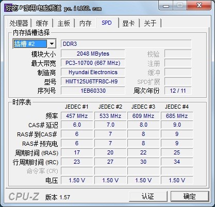
Task: Click tRAS value 25
Action: 177,152
